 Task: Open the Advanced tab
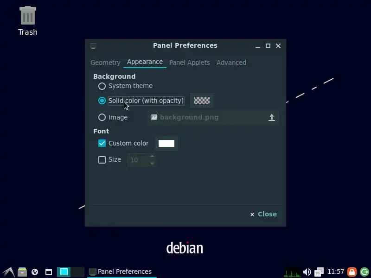[231, 63]
